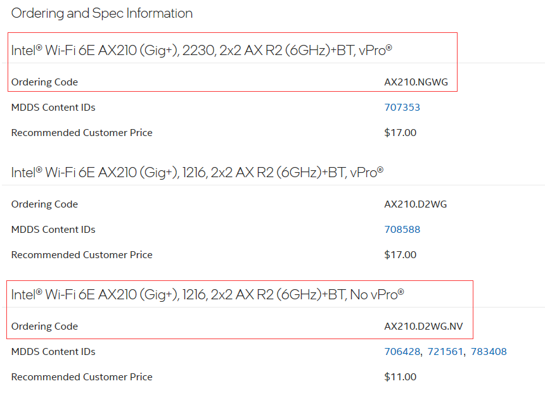Click the first $17.00 price under AX210.NGWG

coord(400,132)
